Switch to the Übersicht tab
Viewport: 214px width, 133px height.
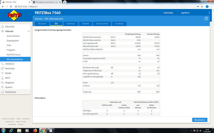[x=42, y=24]
